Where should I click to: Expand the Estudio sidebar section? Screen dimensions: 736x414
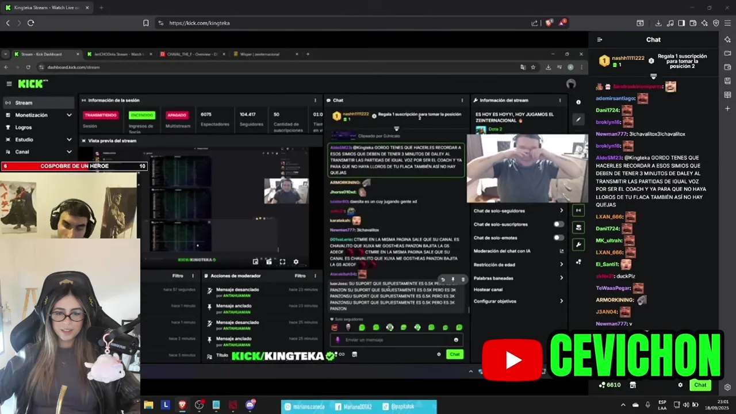(38, 139)
